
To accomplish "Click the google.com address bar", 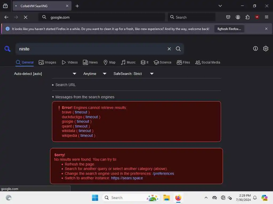I will click(102, 17).
